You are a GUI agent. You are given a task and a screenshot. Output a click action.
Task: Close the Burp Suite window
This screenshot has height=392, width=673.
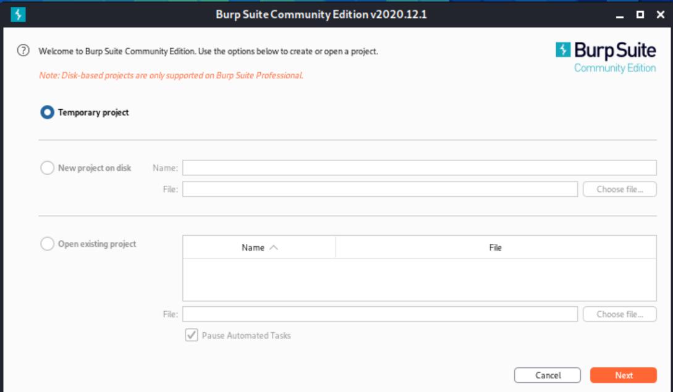point(660,15)
